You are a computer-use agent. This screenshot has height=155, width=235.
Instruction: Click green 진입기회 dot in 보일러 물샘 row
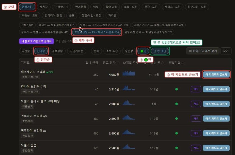177,148
